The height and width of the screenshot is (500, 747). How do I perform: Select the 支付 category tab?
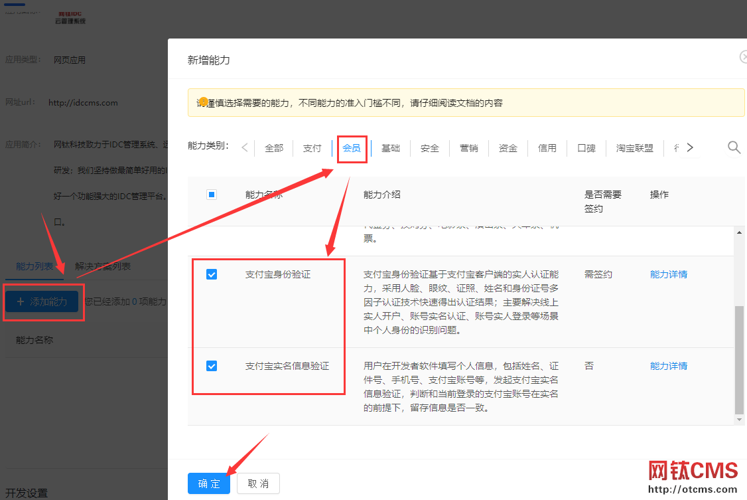(312, 148)
